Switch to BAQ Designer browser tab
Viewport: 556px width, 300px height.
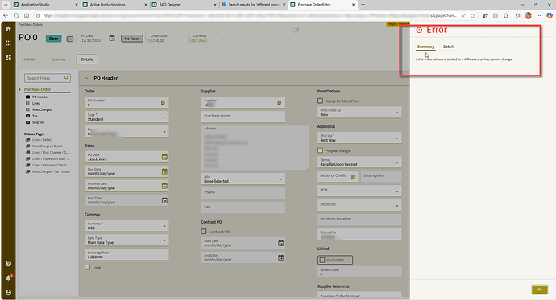pos(184,5)
